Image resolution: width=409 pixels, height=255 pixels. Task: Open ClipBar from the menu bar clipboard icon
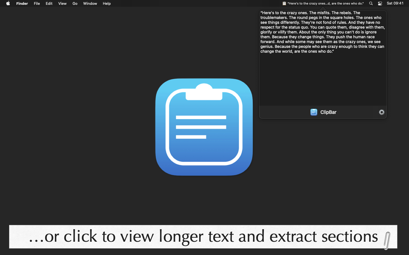[x=284, y=3]
